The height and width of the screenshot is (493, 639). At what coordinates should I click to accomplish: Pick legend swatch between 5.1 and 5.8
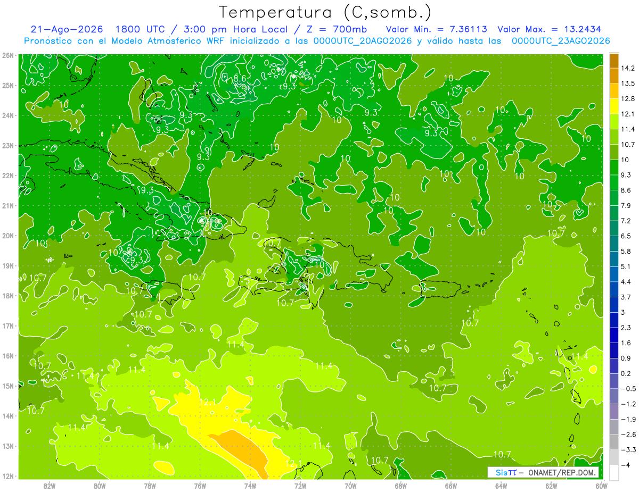[x=614, y=259]
